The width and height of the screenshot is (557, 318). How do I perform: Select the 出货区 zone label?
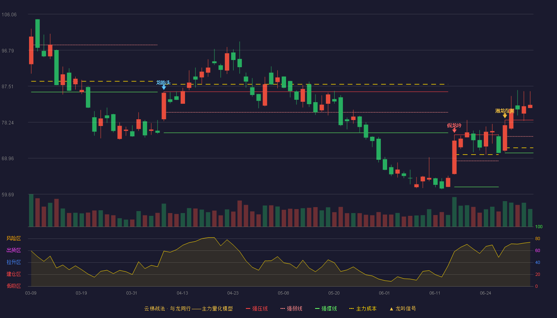click(x=14, y=250)
